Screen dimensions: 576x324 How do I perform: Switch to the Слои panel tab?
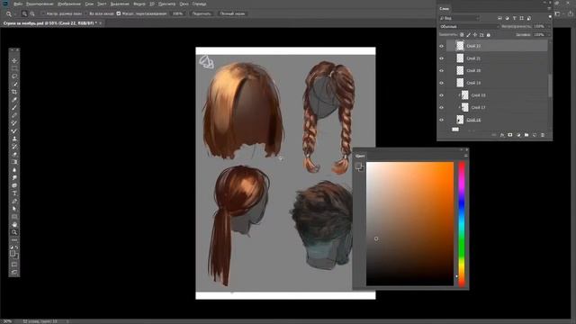click(x=444, y=8)
